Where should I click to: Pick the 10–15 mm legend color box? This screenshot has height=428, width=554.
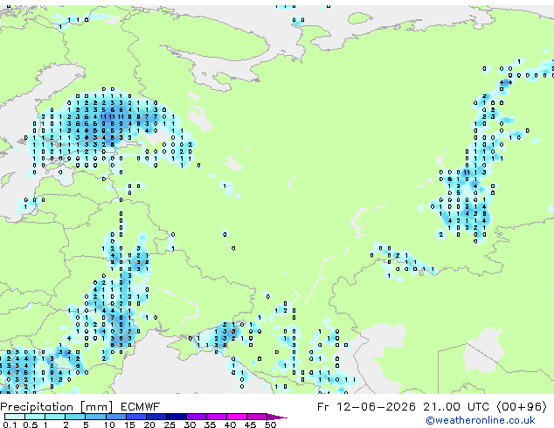pyautogui.click(x=116, y=417)
